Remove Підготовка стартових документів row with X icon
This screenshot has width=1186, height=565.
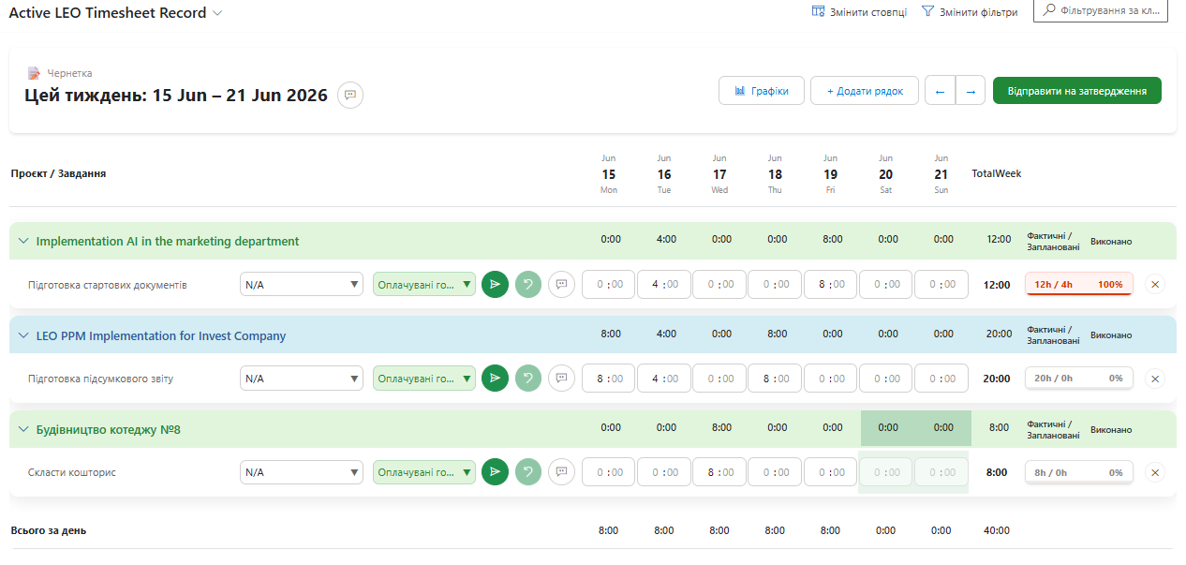click(1154, 285)
